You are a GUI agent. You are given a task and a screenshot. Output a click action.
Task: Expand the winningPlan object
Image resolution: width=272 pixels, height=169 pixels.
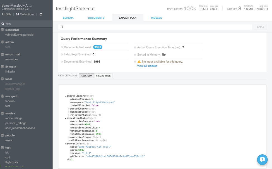point(69,112)
